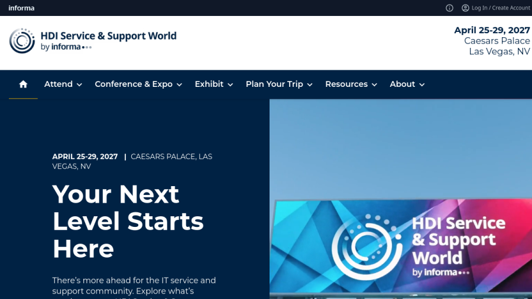Go to the home icon in navigation
The height and width of the screenshot is (299, 532).
coord(23,84)
